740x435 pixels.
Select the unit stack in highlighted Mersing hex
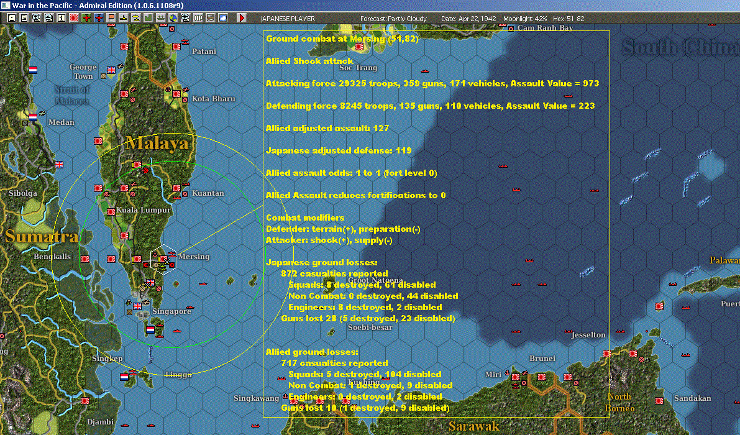tap(162, 260)
